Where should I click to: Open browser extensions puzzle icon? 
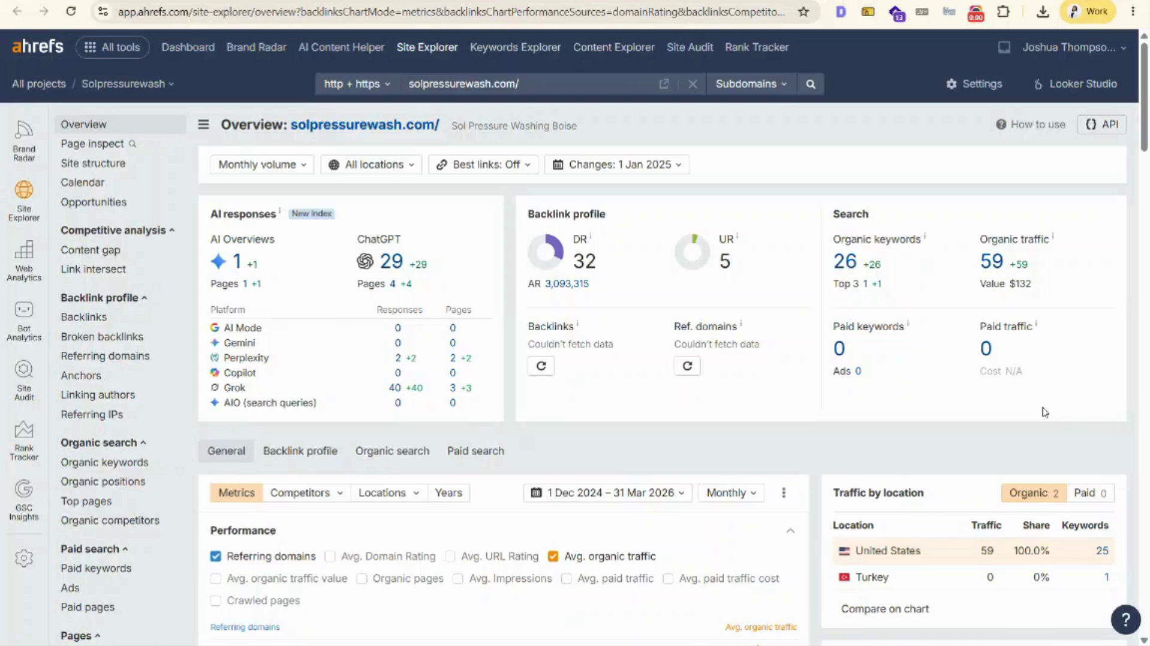click(1003, 11)
